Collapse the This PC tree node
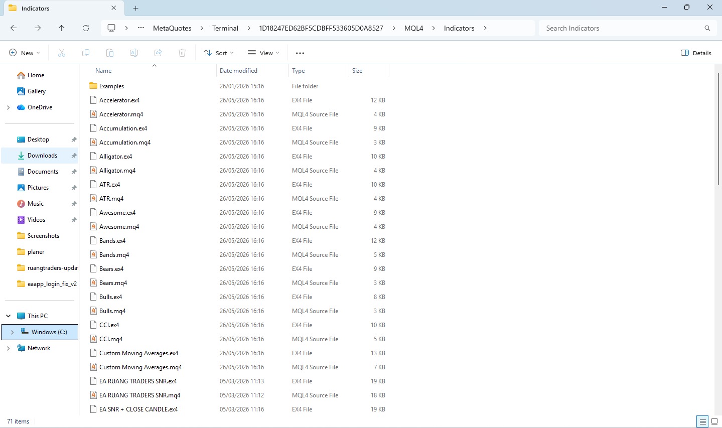722x428 pixels. pyautogui.click(x=8, y=316)
